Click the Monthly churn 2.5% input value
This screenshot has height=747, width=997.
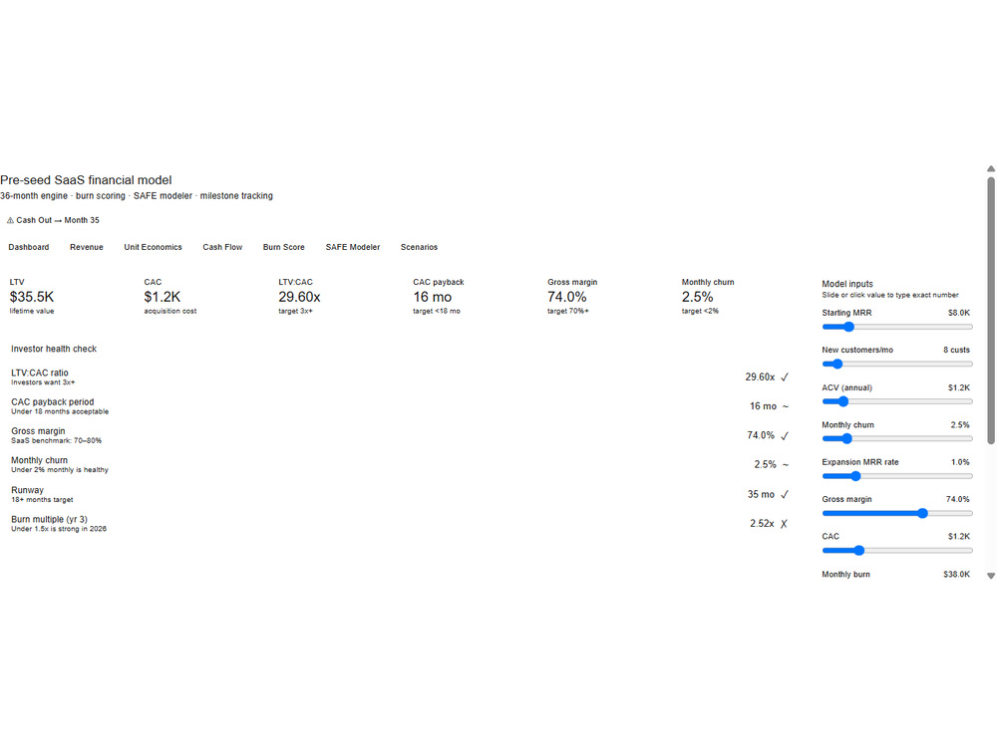(960, 425)
